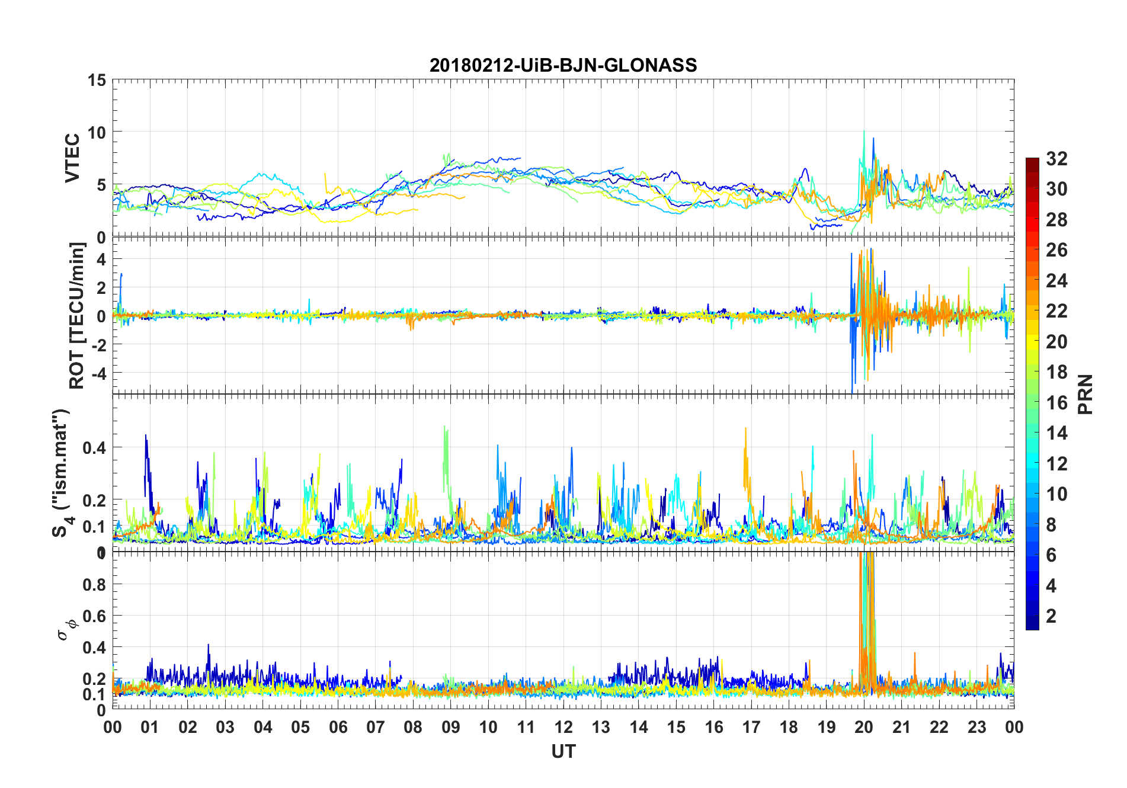Click the 20 label on PRN colorbar
This screenshot has height=788, width=1127.
pyautogui.click(x=1057, y=341)
